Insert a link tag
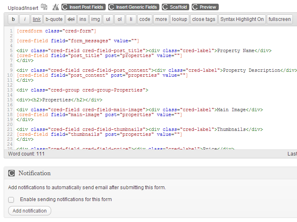 (37, 19)
